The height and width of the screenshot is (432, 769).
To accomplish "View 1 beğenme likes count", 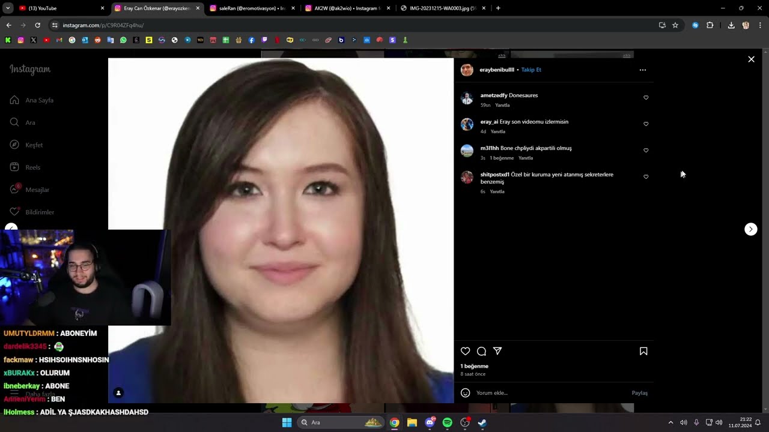I will point(474,366).
